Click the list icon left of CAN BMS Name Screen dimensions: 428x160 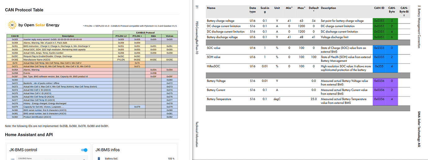click(x=13, y=159)
